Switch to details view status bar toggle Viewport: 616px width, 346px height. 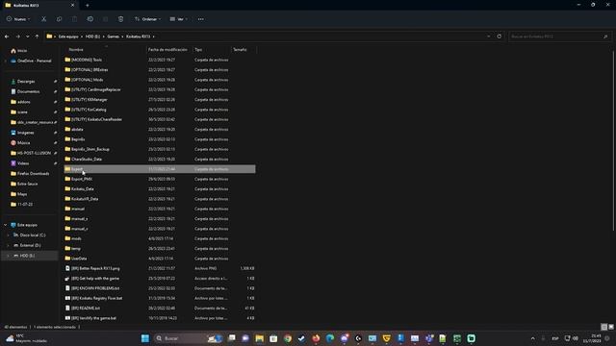click(604, 327)
